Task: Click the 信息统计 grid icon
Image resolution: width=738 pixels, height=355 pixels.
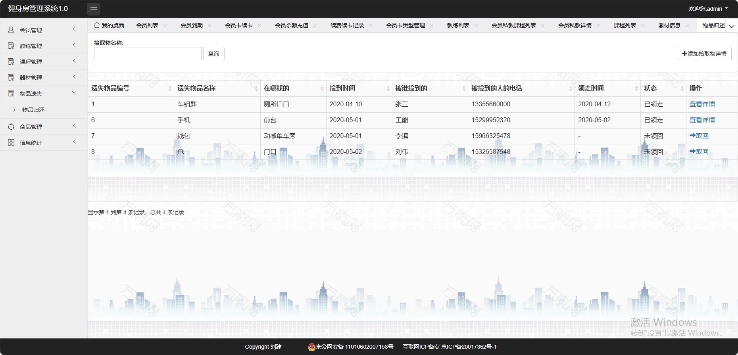Action: point(11,142)
